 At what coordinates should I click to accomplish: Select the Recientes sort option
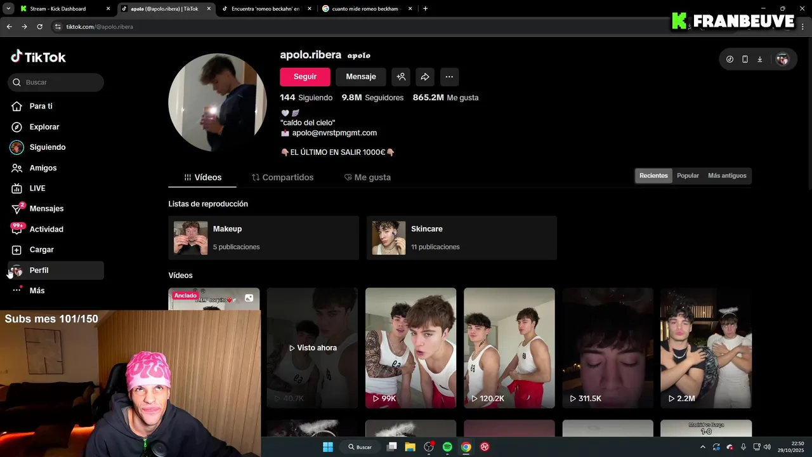point(653,176)
